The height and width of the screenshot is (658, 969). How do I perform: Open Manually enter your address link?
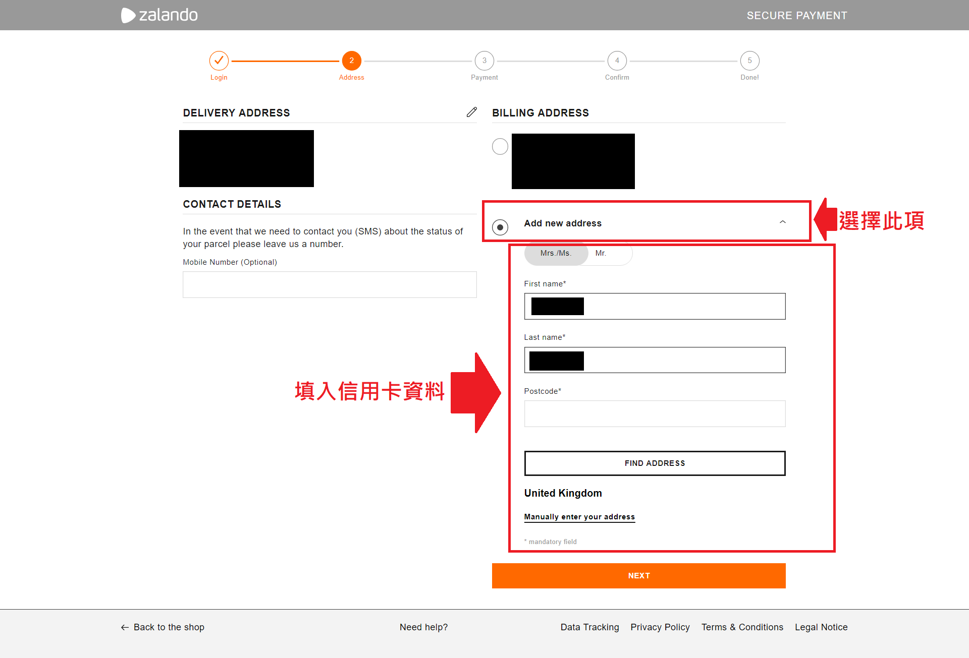[x=579, y=517]
